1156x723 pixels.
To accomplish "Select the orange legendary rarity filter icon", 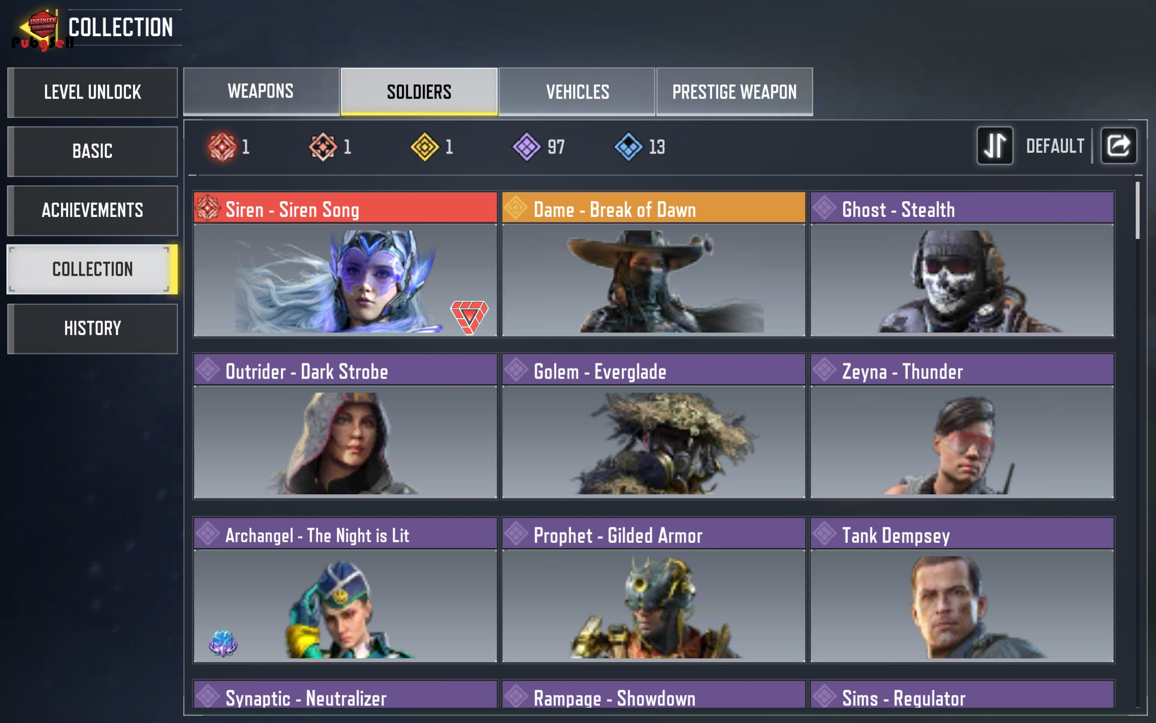I will pyautogui.click(x=323, y=146).
